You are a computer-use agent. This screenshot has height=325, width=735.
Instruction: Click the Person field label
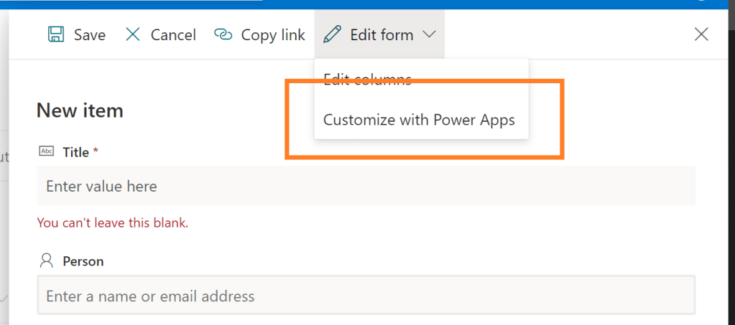coord(83,261)
